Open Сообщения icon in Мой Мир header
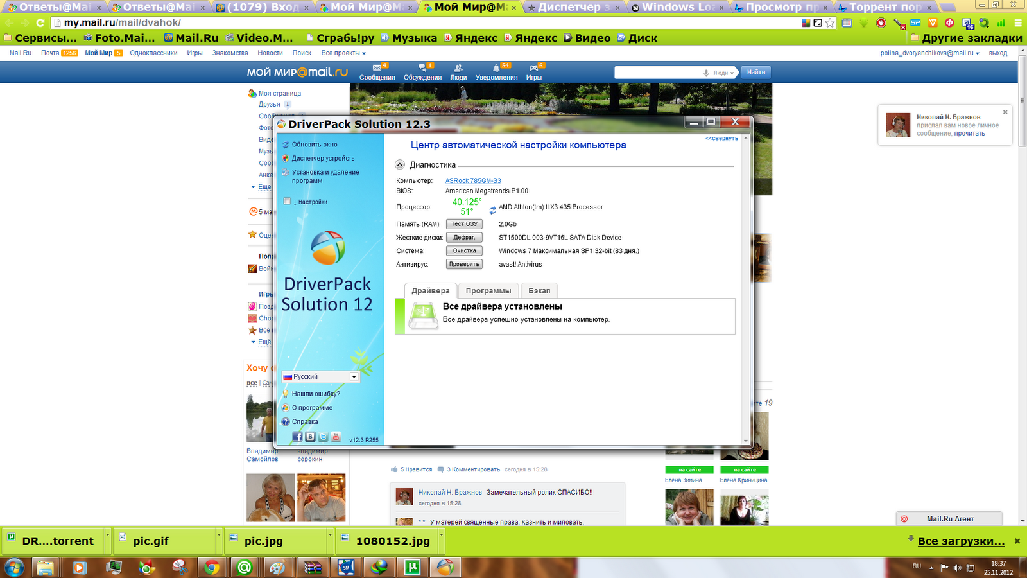Viewport: 1027px width, 578px height. click(x=377, y=67)
